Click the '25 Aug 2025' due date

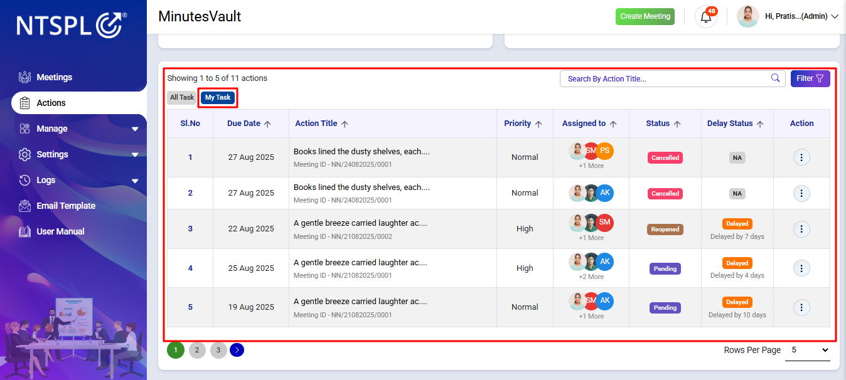pyautogui.click(x=251, y=268)
